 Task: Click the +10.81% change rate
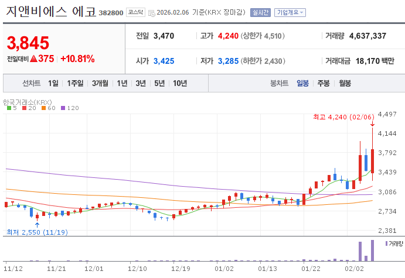tap(77, 59)
